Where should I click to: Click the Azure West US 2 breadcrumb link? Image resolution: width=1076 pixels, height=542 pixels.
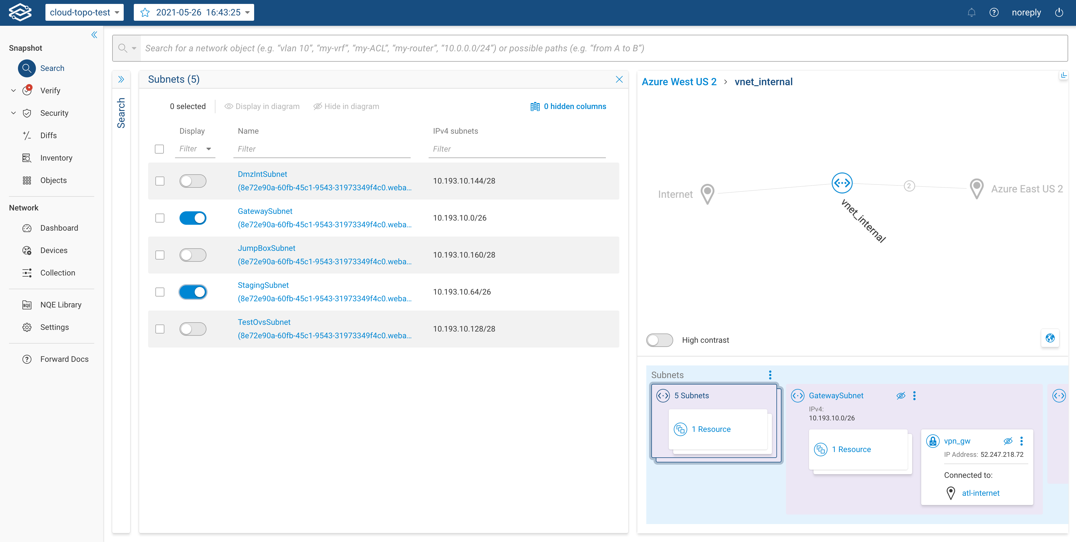click(679, 81)
